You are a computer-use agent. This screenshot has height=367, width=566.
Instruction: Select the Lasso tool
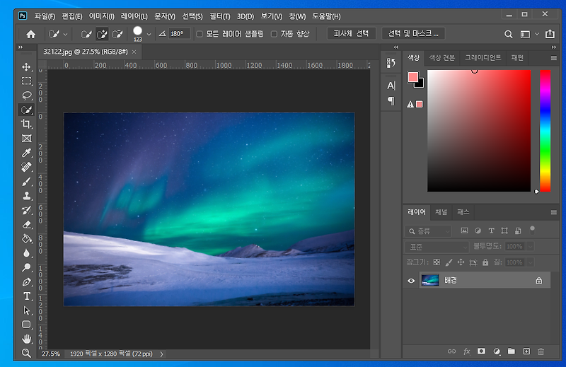(26, 95)
